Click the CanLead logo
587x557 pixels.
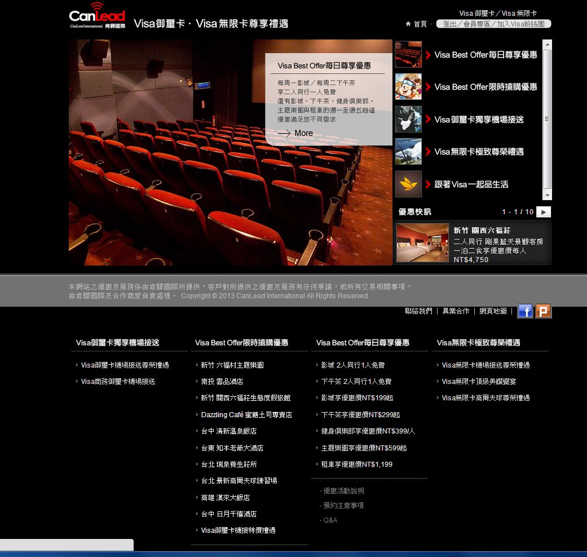(x=98, y=16)
